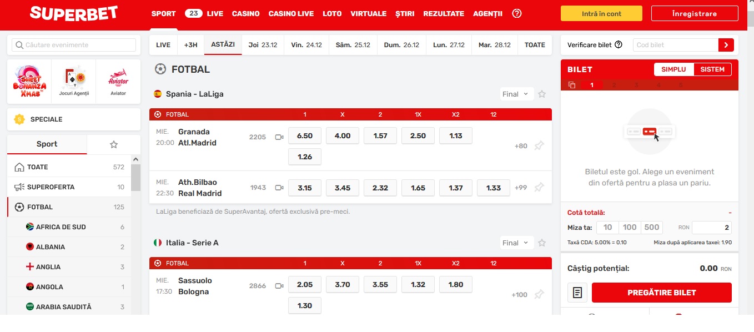Viewport: 754px width, 332px height.
Task: Select ticket tab number 1
Action: tap(592, 85)
